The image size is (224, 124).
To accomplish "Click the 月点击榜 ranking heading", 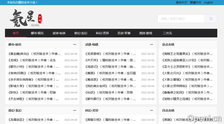I will pyautogui.click(x=168, y=110).
